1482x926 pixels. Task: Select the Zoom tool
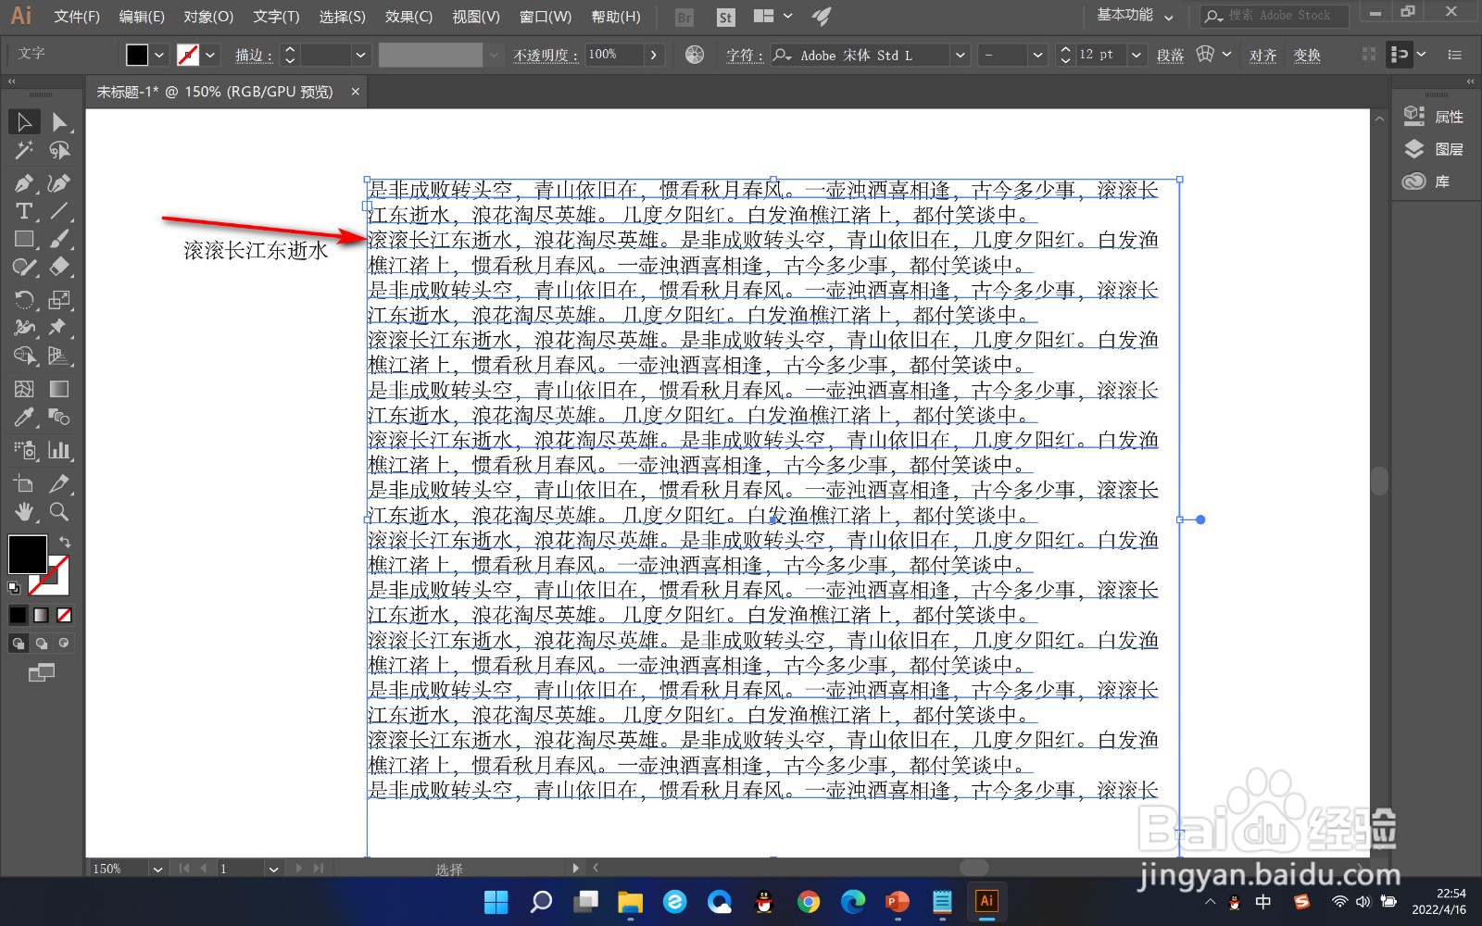tap(59, 511)
